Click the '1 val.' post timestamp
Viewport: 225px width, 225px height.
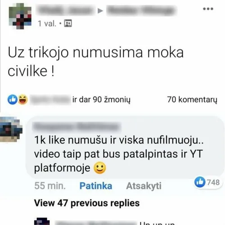(x=47, y=23)
